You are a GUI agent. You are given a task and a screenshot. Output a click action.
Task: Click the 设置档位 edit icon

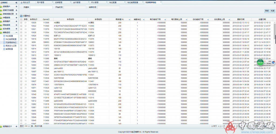click(21, 16)
